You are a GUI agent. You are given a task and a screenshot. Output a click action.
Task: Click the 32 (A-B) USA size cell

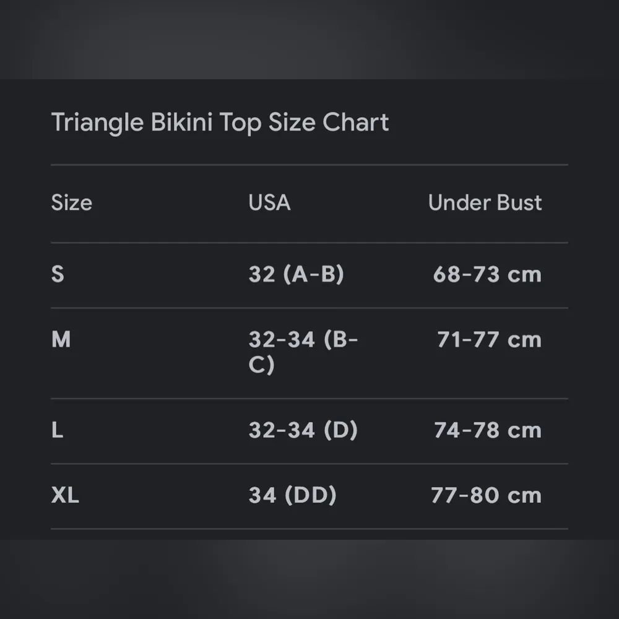click(x=296, y=274)
